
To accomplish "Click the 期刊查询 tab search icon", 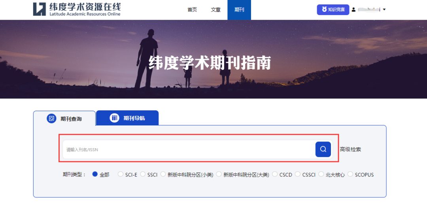I will pos(51,118).
